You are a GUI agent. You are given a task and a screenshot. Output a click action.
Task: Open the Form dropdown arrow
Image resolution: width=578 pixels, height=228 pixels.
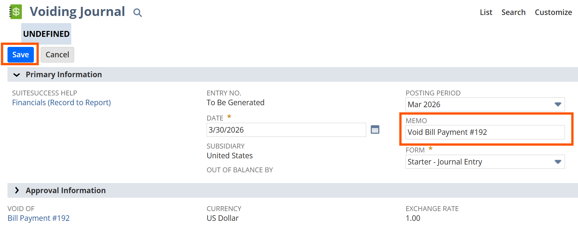tap(558, 162)
